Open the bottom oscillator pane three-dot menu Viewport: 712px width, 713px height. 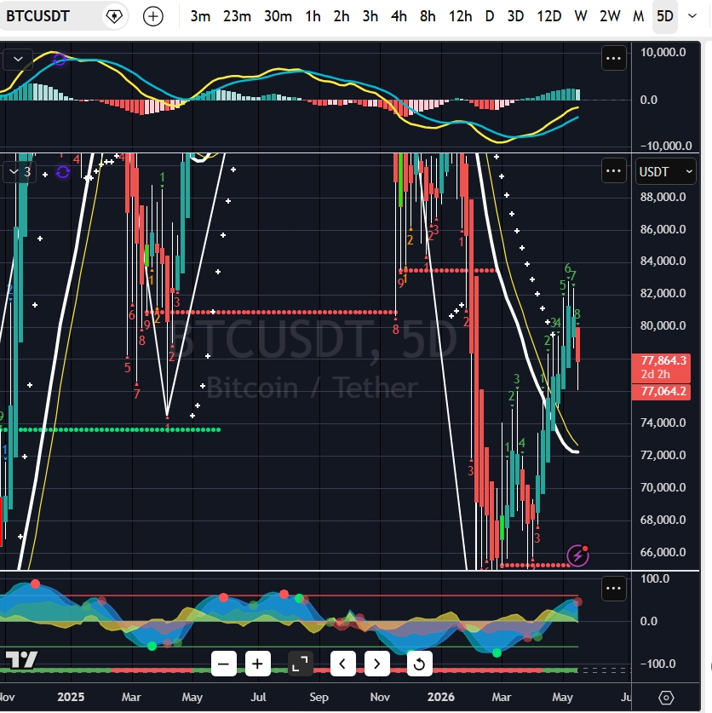[x=613, y=589]
